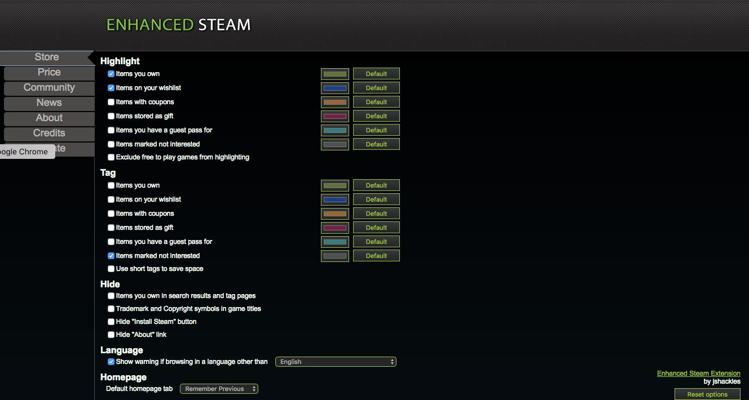Open the orange Tag coupons color swatch
The height and width of the screenshot is (400, 749).
pyautogui.click(x=335, y=214)
